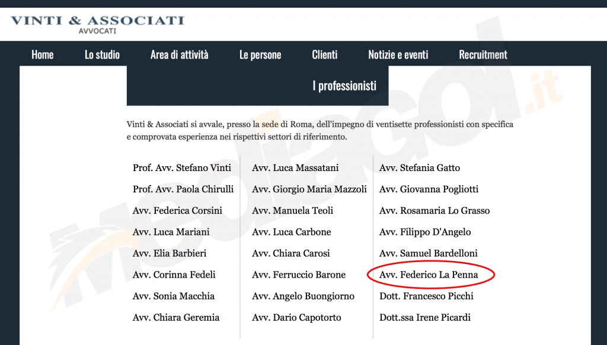Select Avv. Manuela Teoli

coord(293,211)
